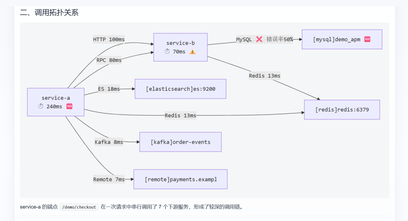Select the [elasticsearch]es:9200 node
The image size is (408, 221).
coord(180,89)
